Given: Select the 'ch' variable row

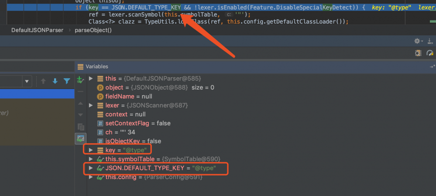Looking at the screenshot, I should 261,132.
